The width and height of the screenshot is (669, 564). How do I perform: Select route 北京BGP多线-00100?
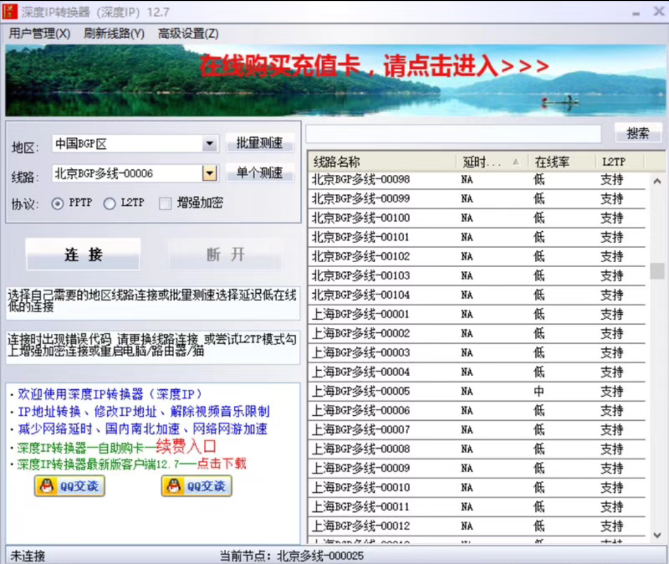(476, 218)
